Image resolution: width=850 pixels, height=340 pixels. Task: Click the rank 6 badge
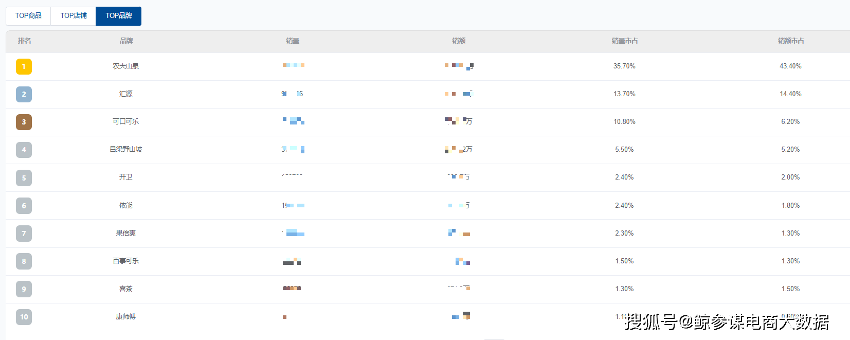click(24, 206)
